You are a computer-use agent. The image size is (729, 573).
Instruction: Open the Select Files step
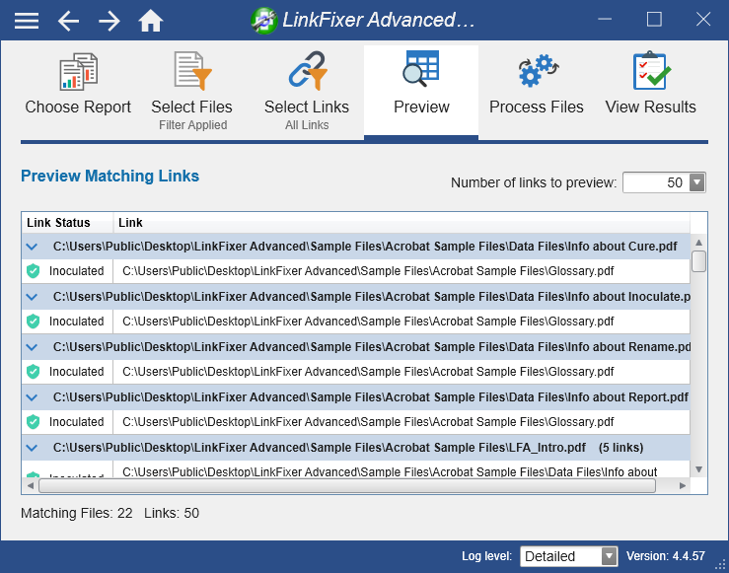click(x=192, y=92)
